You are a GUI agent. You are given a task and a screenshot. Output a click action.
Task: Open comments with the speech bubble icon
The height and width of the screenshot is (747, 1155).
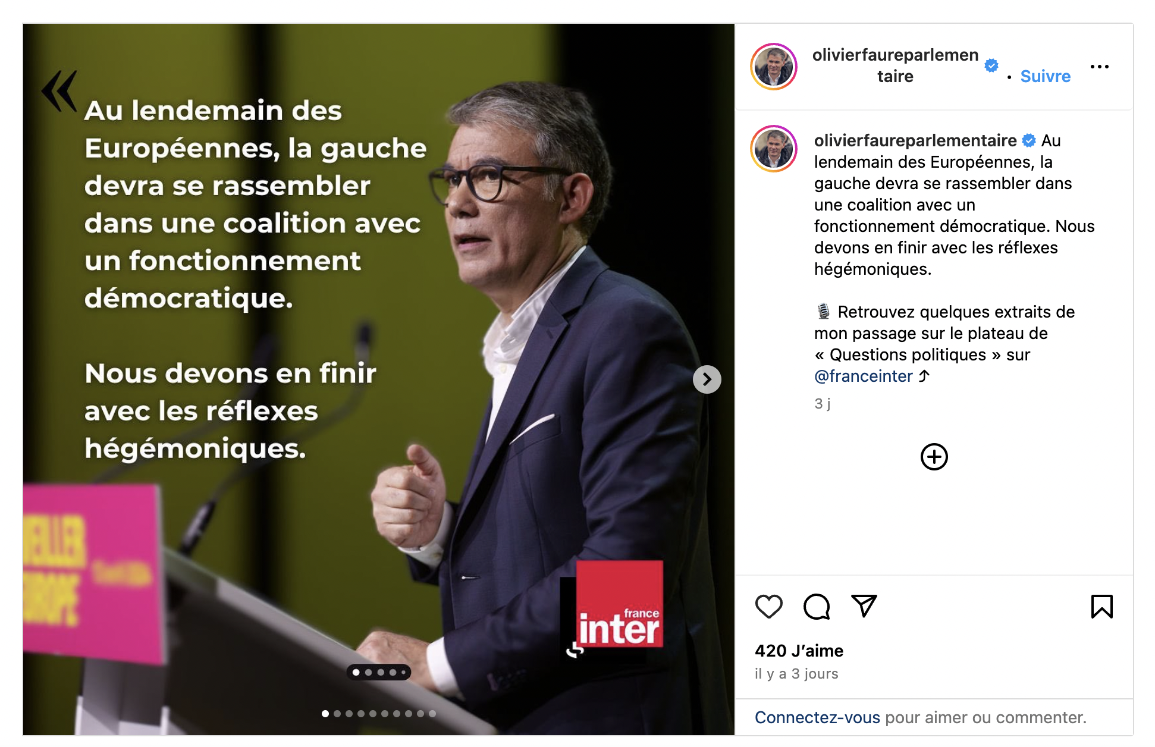[x=817, y=607]
